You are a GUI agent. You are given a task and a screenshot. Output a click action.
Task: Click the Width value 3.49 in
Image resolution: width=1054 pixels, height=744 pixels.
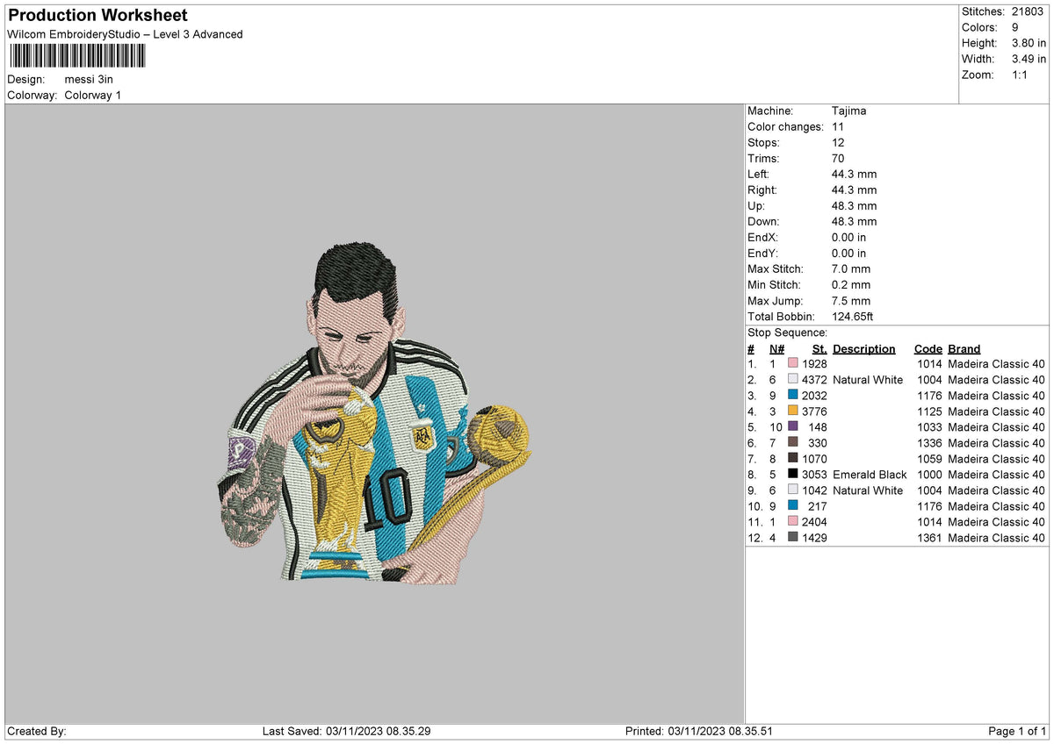point(1029,59)
